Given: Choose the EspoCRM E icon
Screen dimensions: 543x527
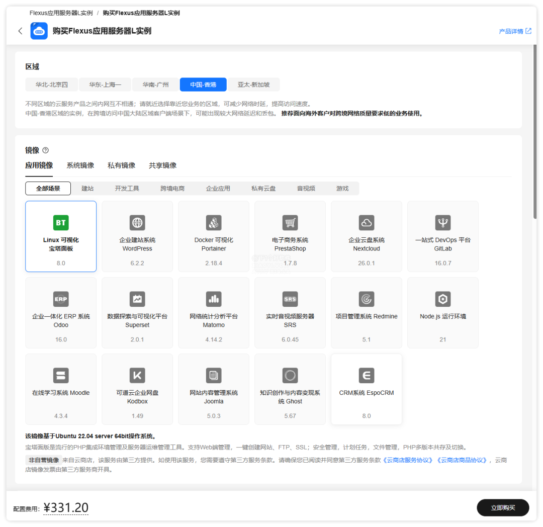Looking at the screenshot, I should [x=367, y=375].
